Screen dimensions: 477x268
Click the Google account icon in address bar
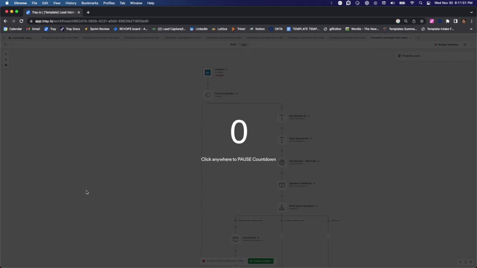(398, 21)
